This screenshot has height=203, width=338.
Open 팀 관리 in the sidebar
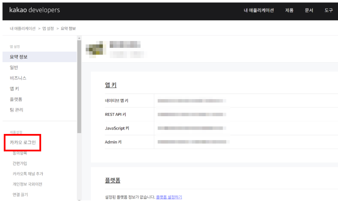[x=16, y=110]
